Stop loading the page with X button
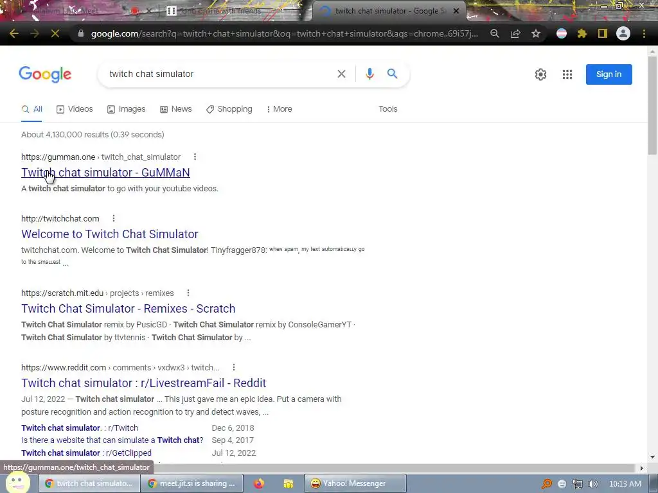Screen dimensions: 658x493 click(55, 33)
